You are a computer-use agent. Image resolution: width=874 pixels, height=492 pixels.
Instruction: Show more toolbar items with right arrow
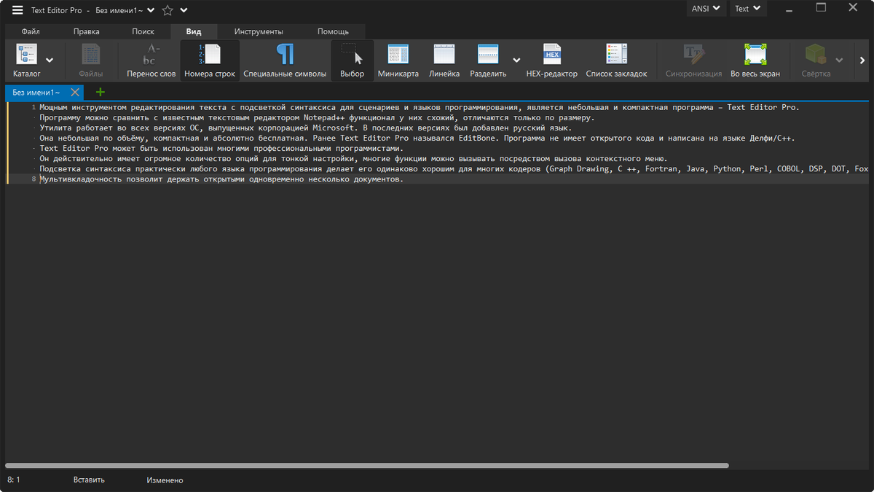(863, 60)
